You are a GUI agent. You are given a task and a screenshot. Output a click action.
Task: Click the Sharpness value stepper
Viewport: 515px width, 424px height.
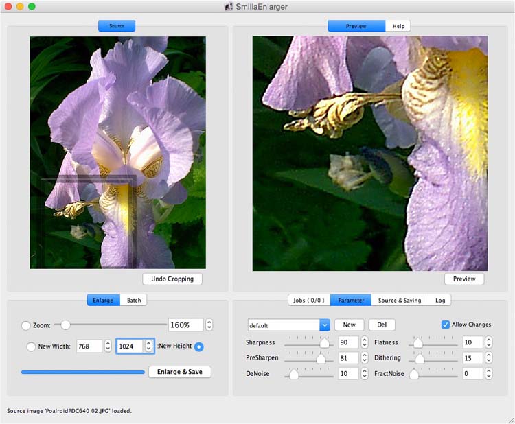(x=364, y=342)
